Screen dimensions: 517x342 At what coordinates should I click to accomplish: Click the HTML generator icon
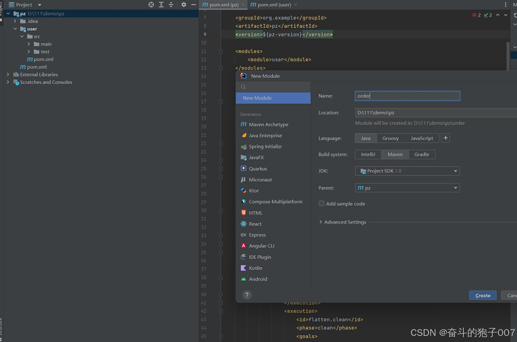(x=244, y=213)
